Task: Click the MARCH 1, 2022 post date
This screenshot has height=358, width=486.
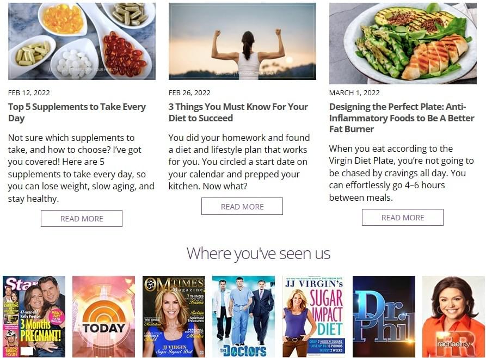Action: pos(354,92)
